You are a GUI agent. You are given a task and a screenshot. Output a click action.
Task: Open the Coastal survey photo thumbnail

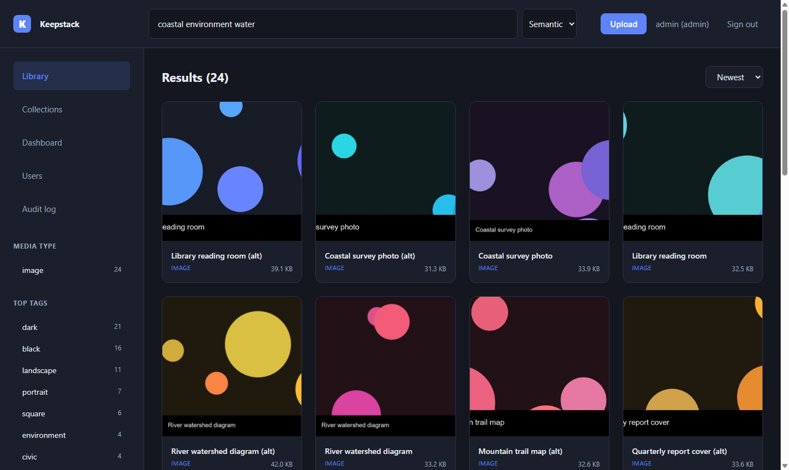(539, 171)
